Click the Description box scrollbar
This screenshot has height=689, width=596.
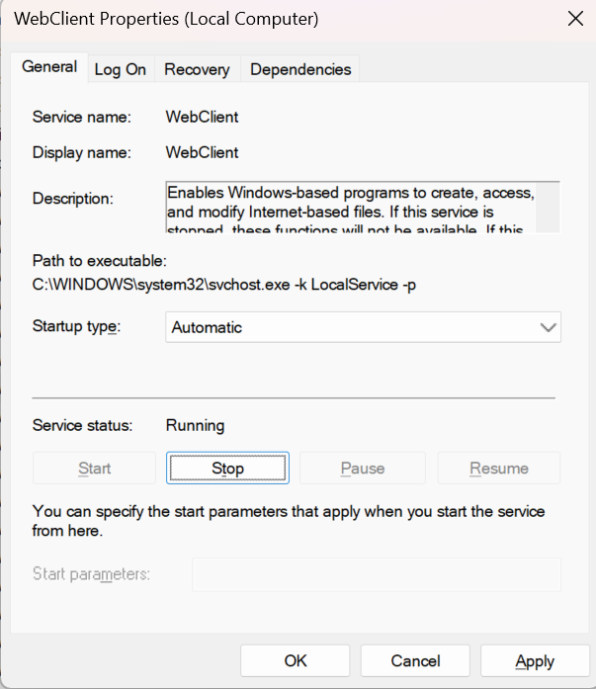(548, 208)
